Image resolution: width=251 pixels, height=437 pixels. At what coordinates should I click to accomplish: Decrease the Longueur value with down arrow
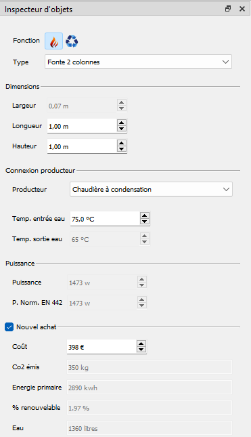[x=121, y=129]
